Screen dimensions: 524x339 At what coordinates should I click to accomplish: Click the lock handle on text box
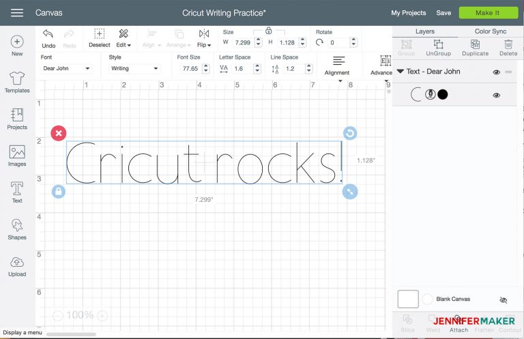[x=59, y=192]
